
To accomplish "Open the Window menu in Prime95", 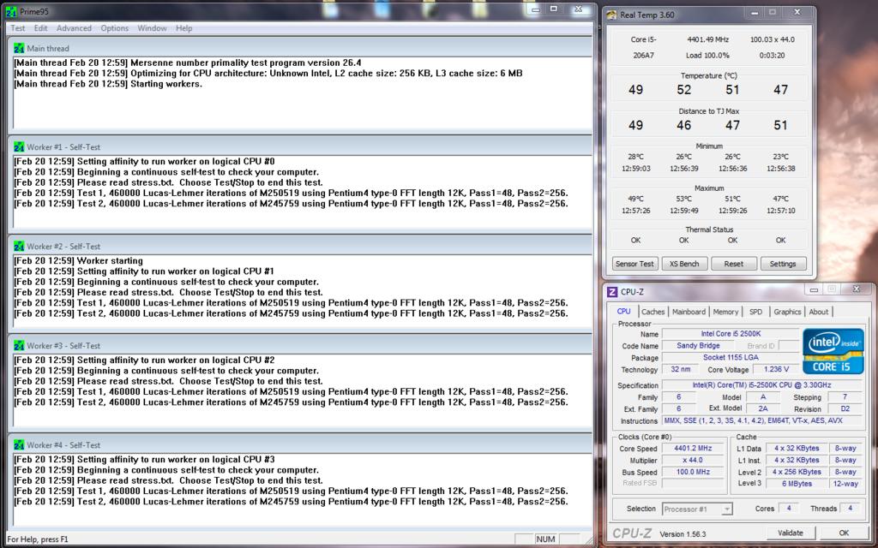I will (x=153, y=28).
